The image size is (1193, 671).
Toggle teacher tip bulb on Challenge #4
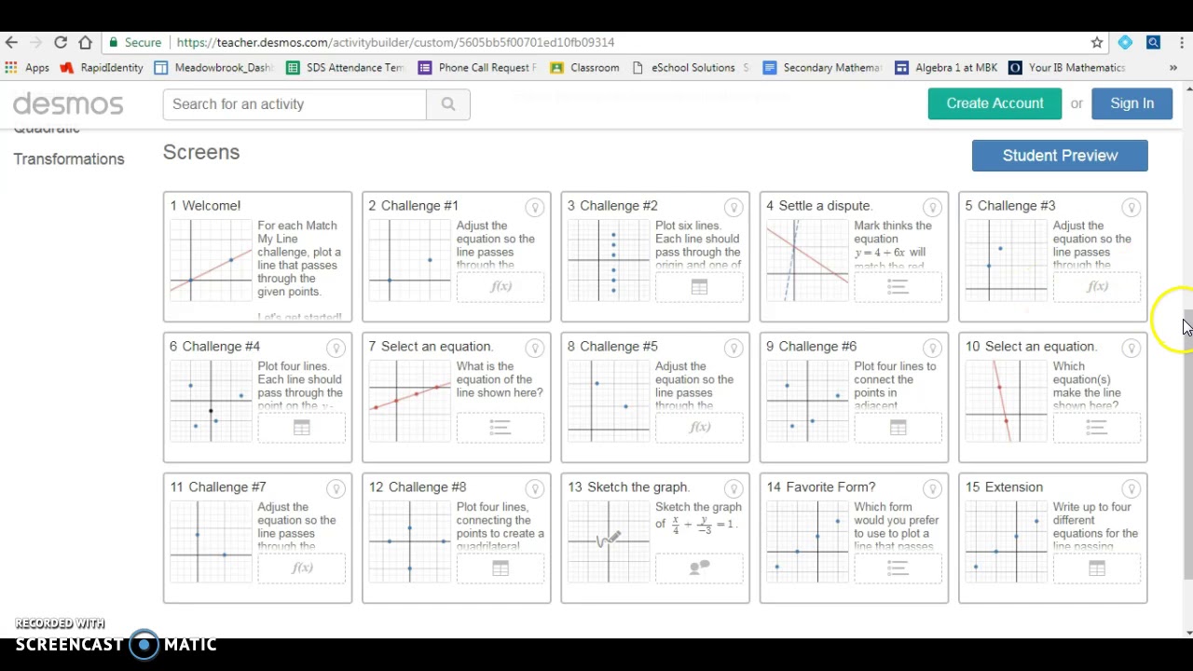[336, 348]
